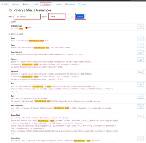Copy the Python3 reverse shell
Image resolution: width=146 pixels, height=143 pixels.
tap(141, 72)
